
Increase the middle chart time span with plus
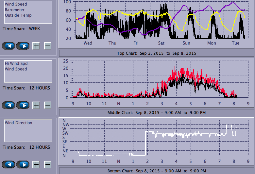pos(36,105)
